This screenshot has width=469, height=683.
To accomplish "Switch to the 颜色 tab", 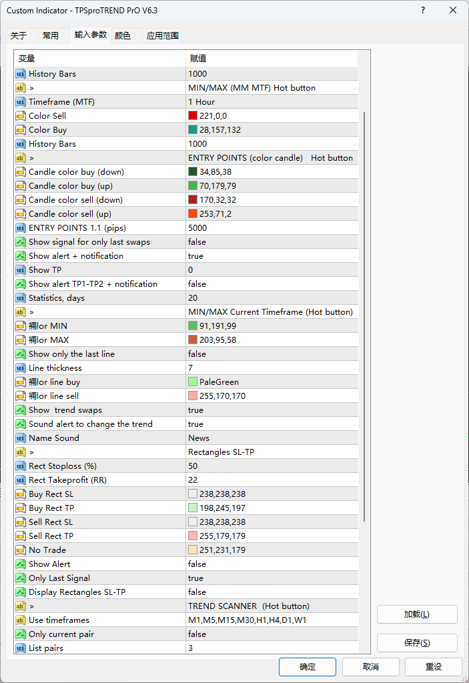I will [123, 36].
